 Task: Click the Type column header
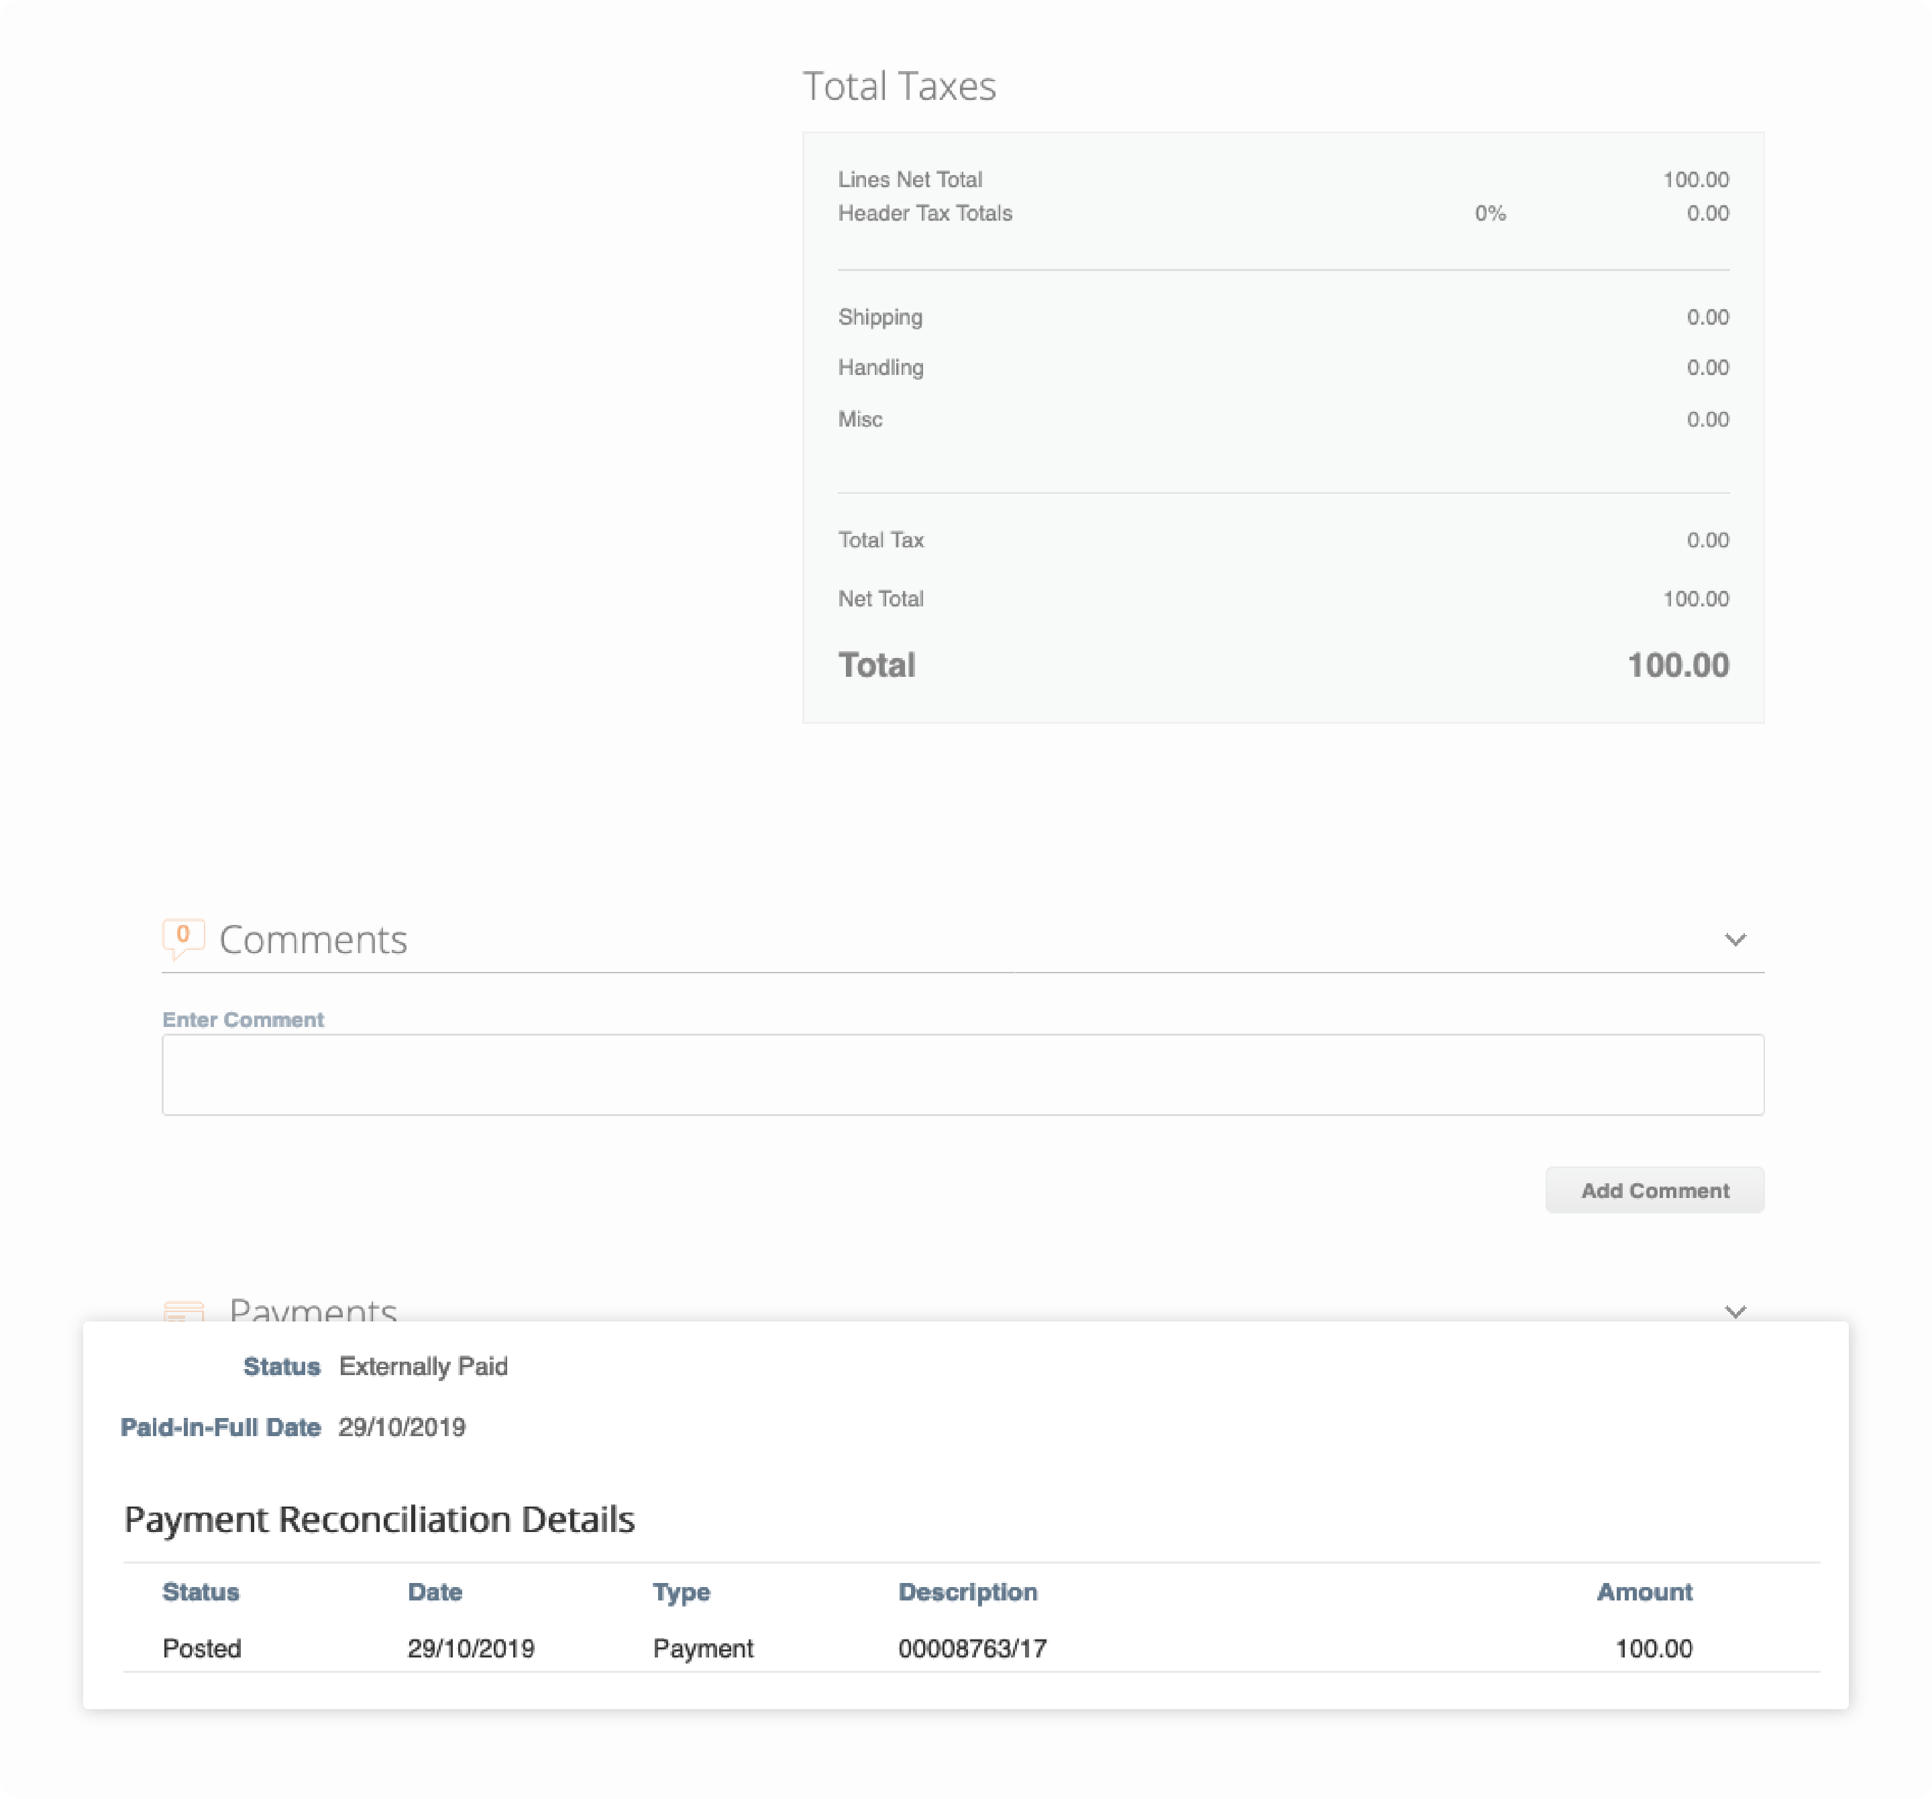[x=680, y=1591]
